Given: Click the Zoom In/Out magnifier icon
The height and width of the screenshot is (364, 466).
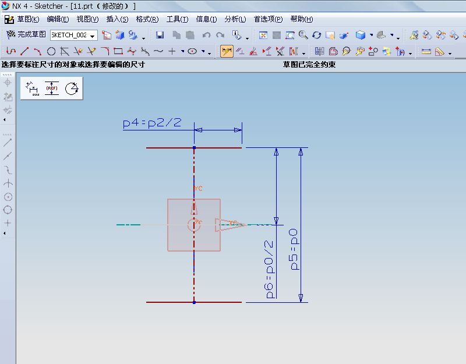Looking at the screenshot, I should (303, 35).
